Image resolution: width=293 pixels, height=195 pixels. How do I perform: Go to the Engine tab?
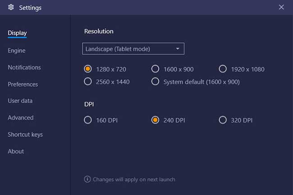pyautogui.click(x=16, y=51)
